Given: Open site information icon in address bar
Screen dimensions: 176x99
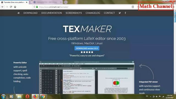Looking at the screenshot, I should 34,7.
